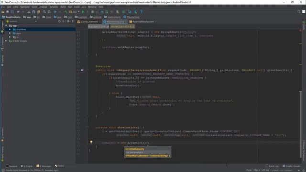Click the UTF-8 encoding status entry
Image resolution: width=306 pixels, height=172 pixels.
coord(265,170)
